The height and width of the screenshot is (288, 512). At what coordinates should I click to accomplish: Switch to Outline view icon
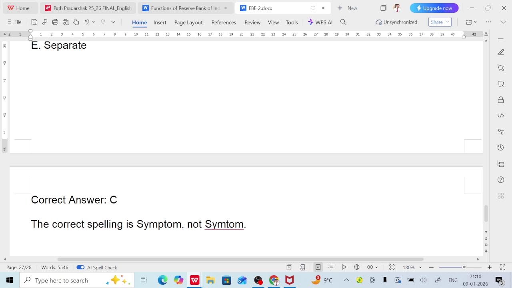point(331,267)
